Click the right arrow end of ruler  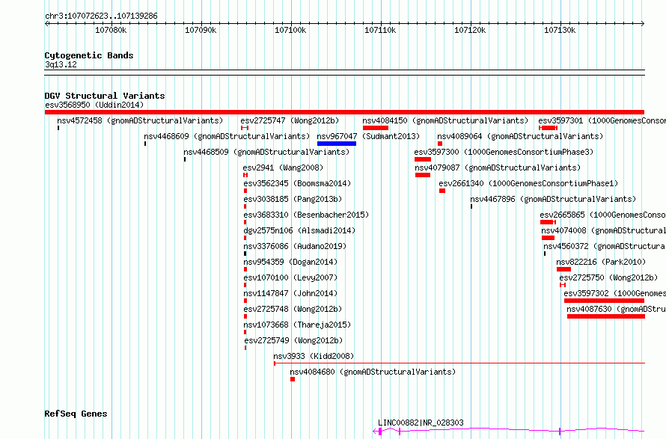642,24
